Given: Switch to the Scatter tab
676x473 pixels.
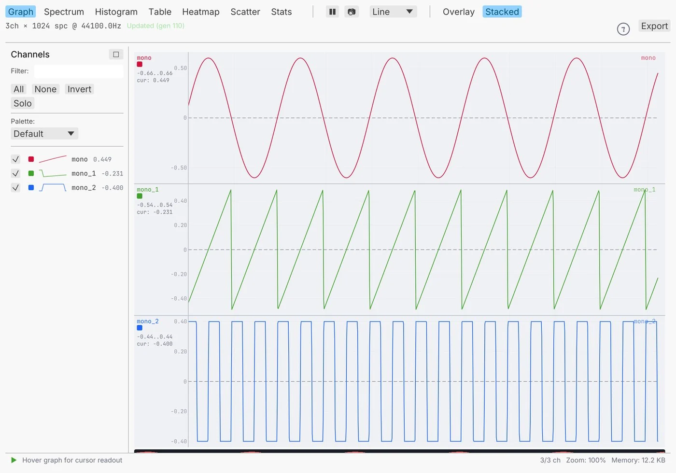Looking at the screenshot, I should [x=245, y=12].
